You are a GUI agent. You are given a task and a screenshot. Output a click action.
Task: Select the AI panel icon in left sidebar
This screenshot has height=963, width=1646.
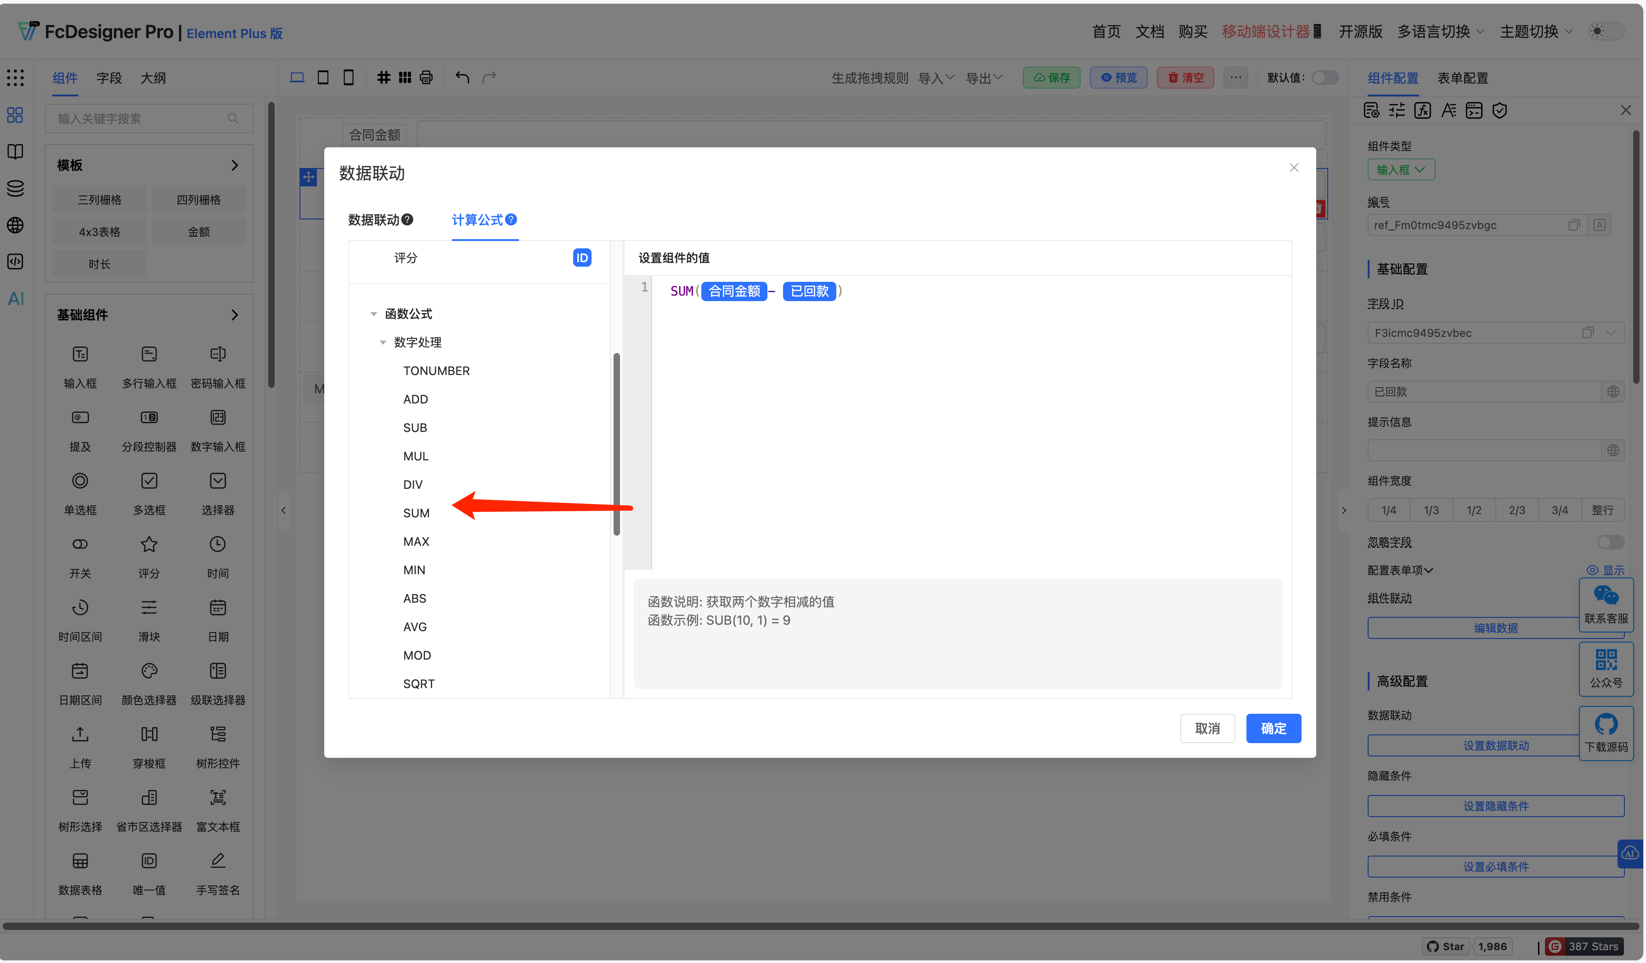15,298
